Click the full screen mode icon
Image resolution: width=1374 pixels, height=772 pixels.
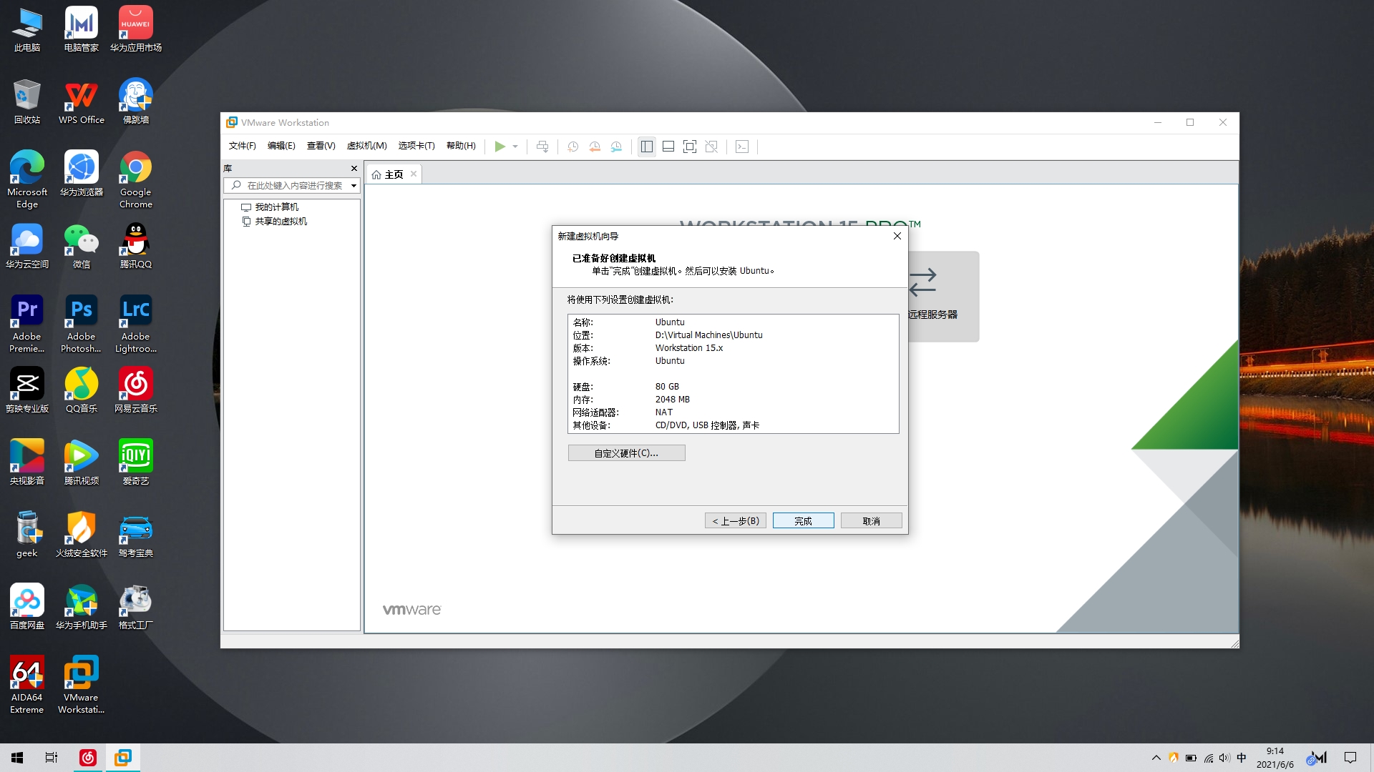pos(690,147)
